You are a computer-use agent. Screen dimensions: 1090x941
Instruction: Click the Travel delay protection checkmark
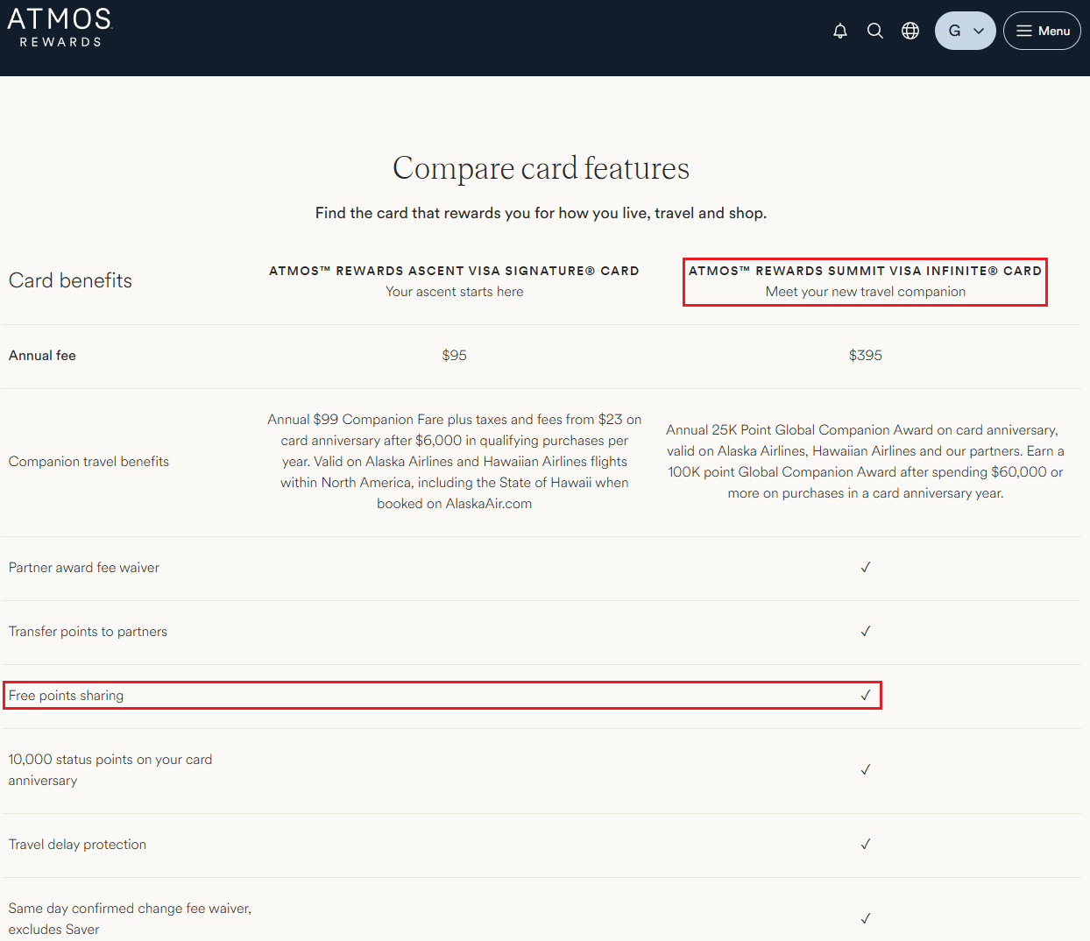865,845
